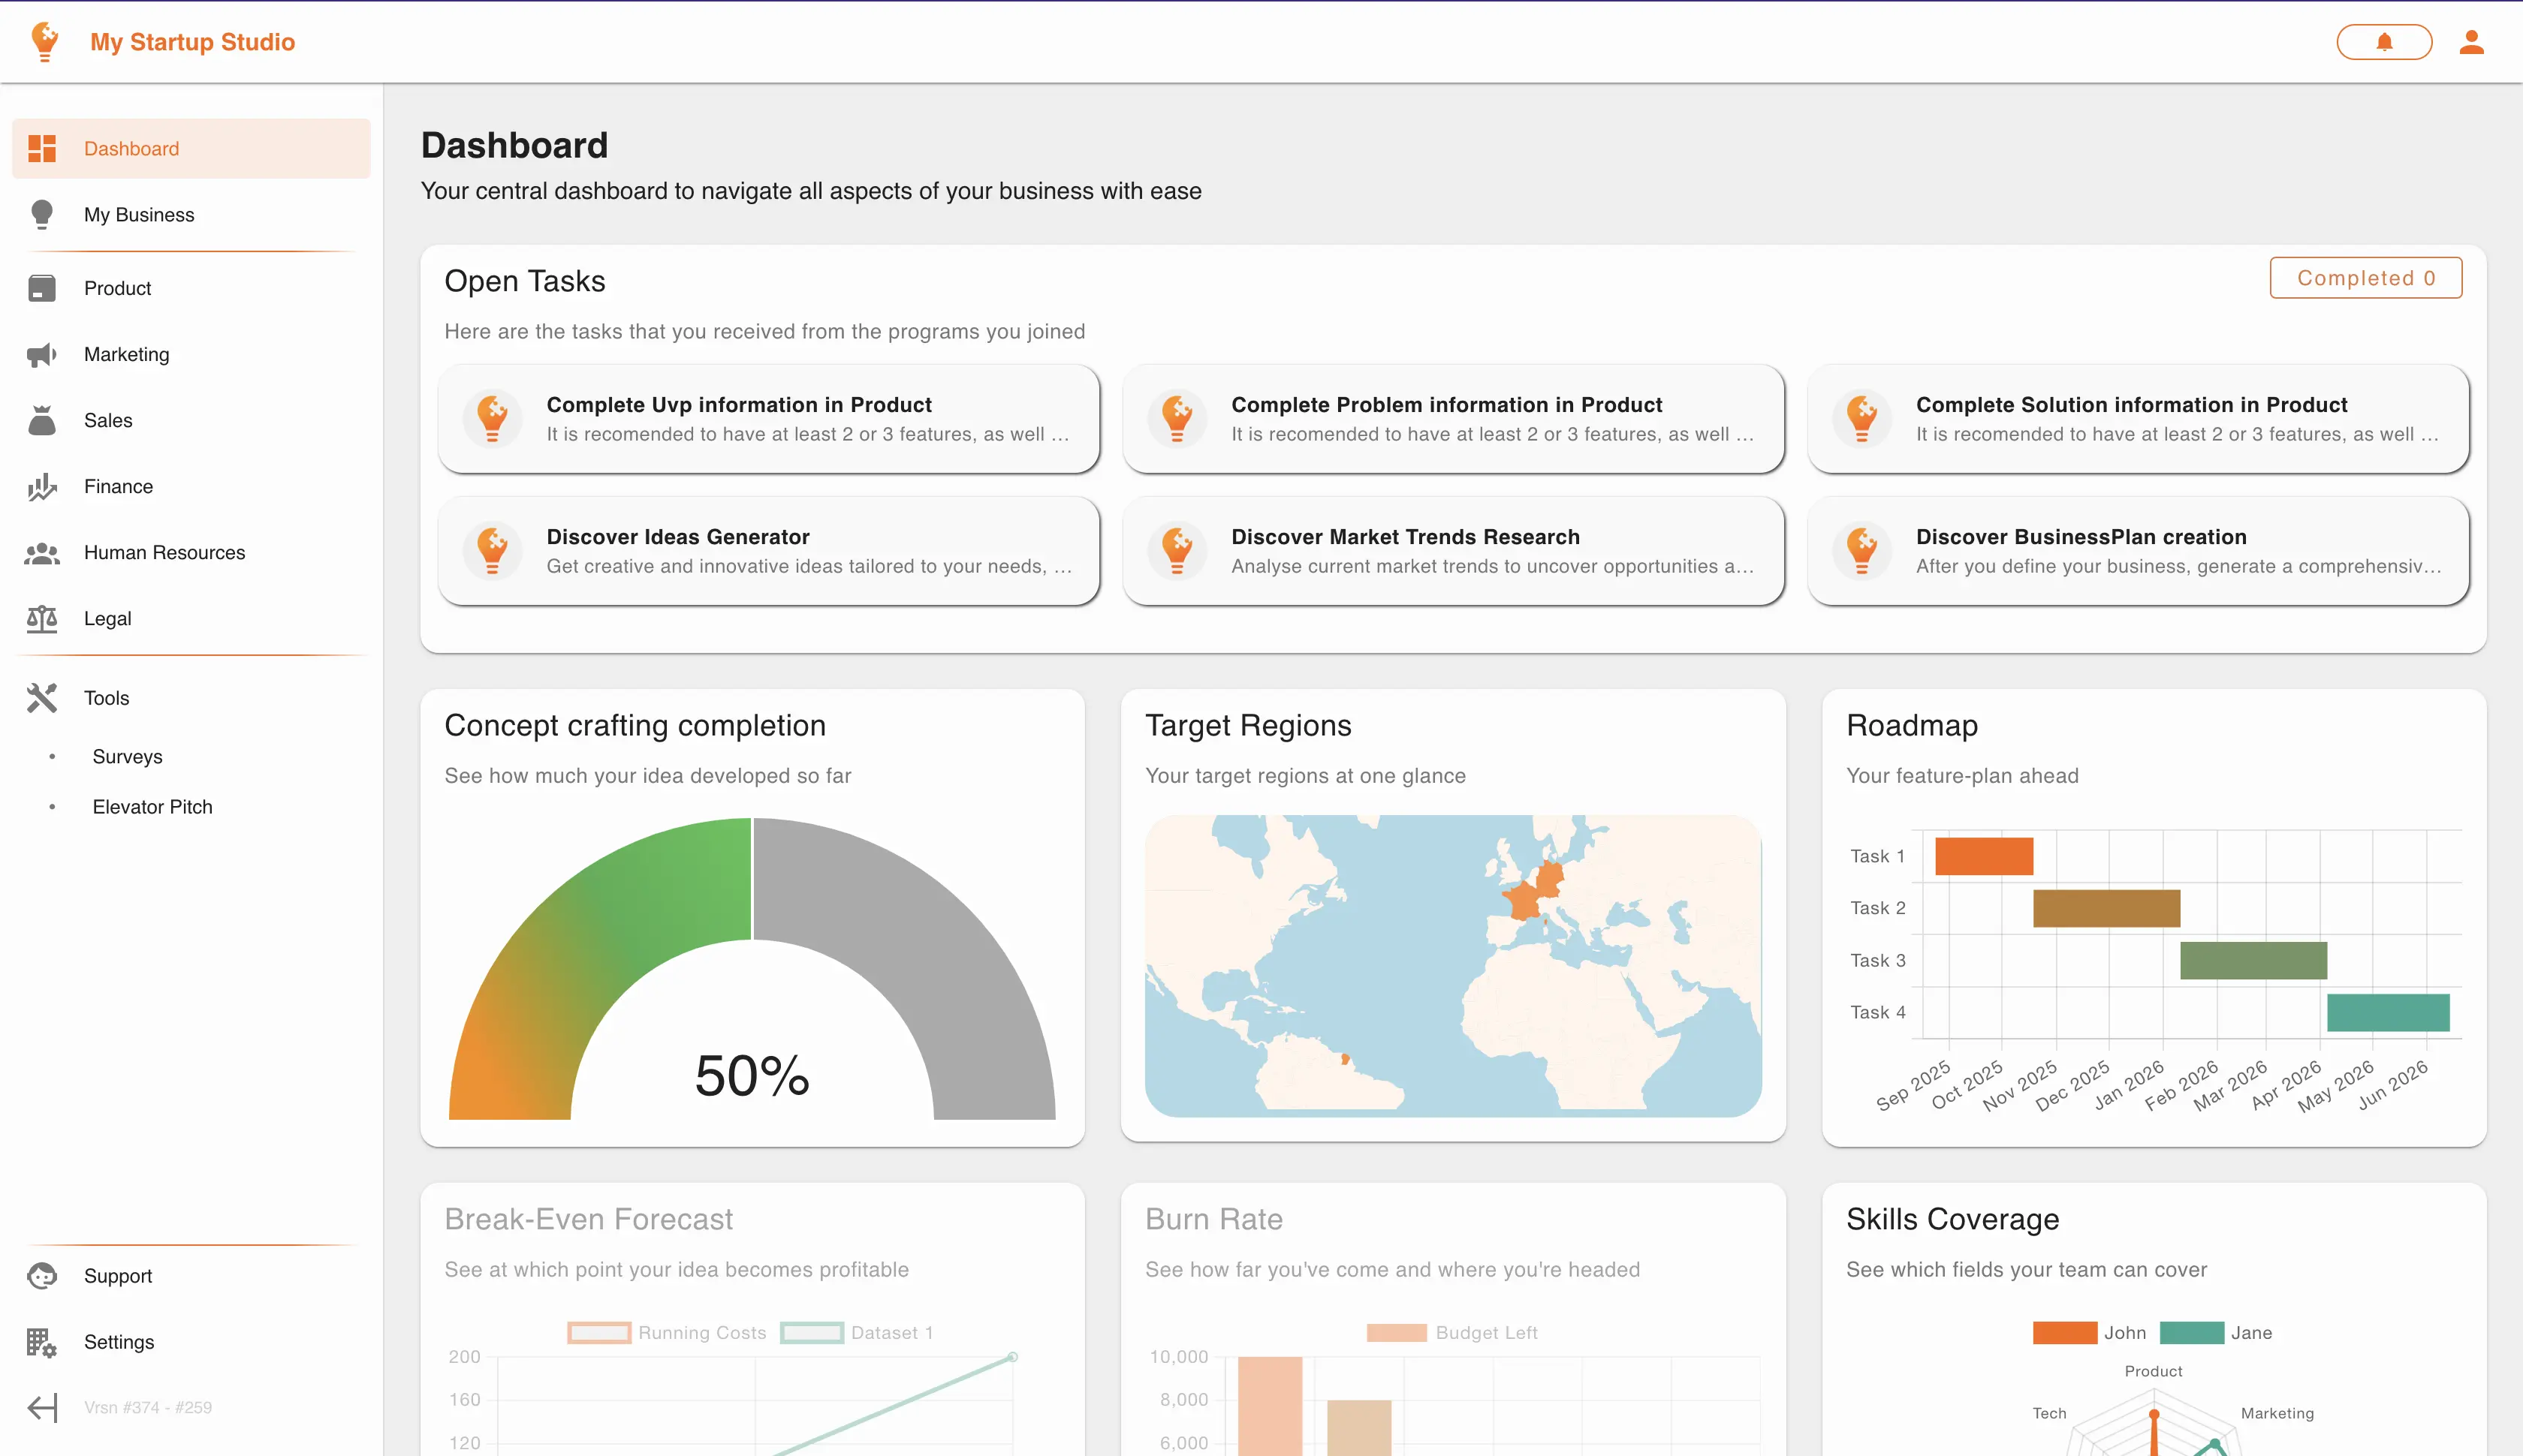This screenshot has height=1456, width=2523.
Task: Navigate to Settings in the sidebar
Action: click(118, 1342)
